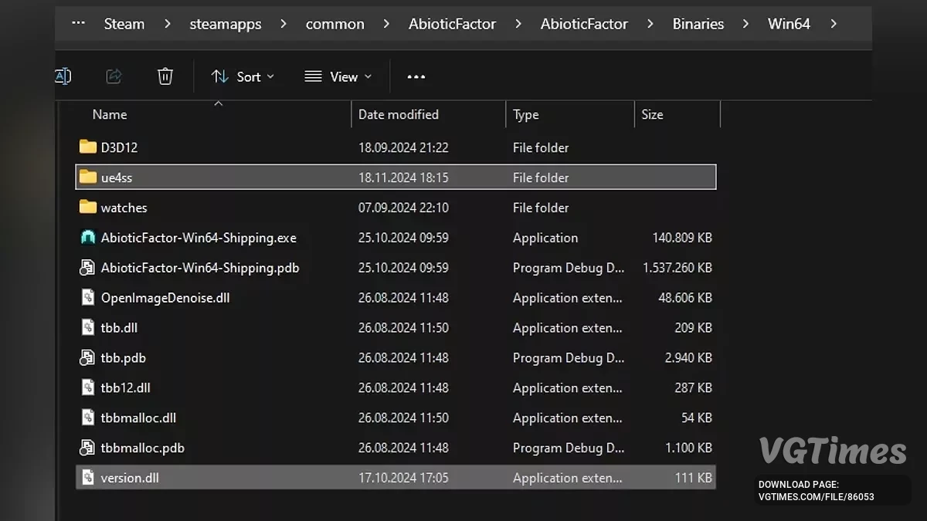Expand hidden breadcrumb path ellipsis

tap(78, 23)
